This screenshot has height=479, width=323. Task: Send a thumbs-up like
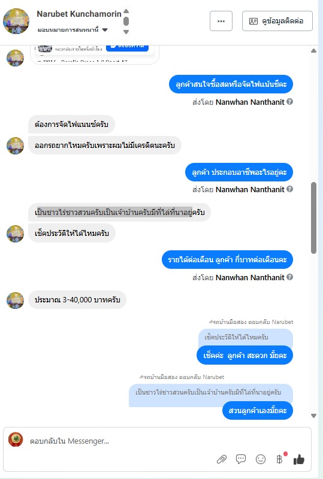299,459
